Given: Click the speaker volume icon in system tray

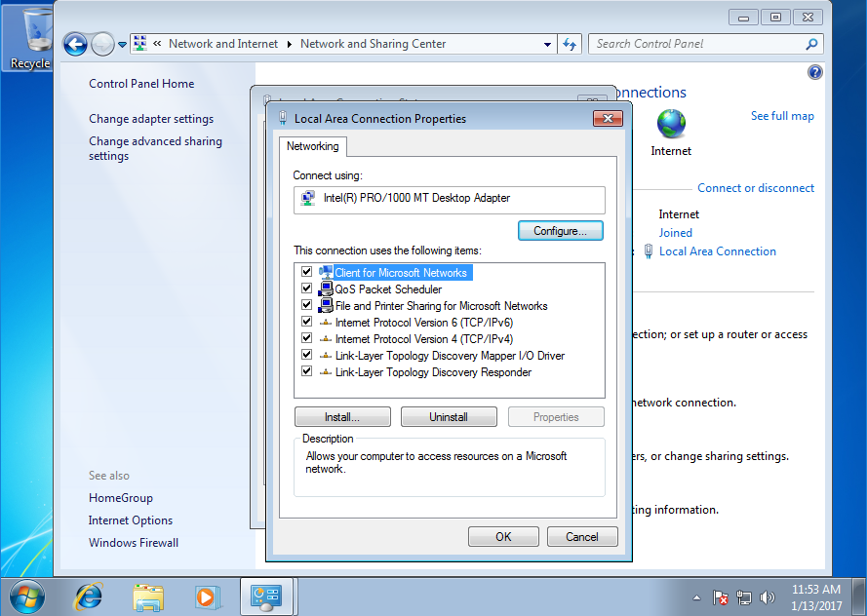Looking at the screenshot, I should 767,597.
